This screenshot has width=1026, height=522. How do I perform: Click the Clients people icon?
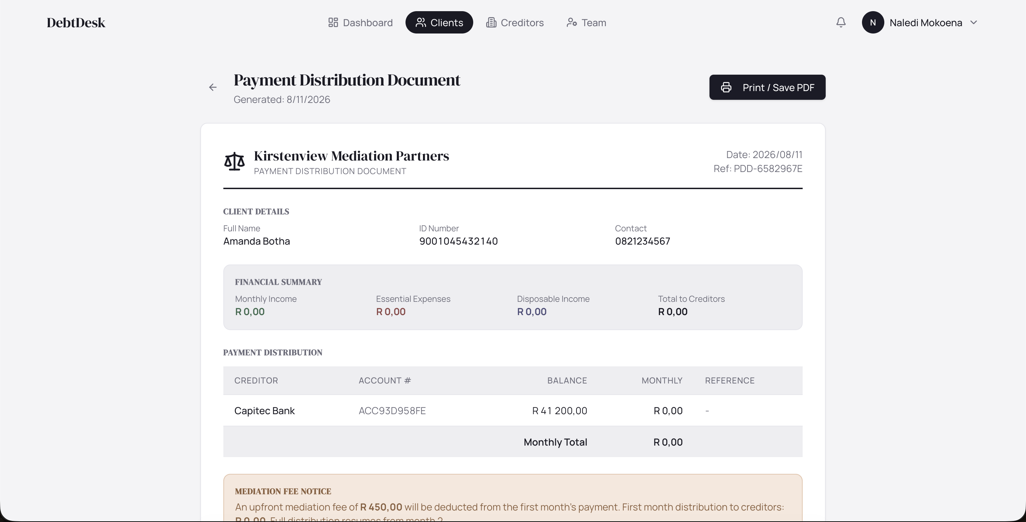click(x=421, y=22)
